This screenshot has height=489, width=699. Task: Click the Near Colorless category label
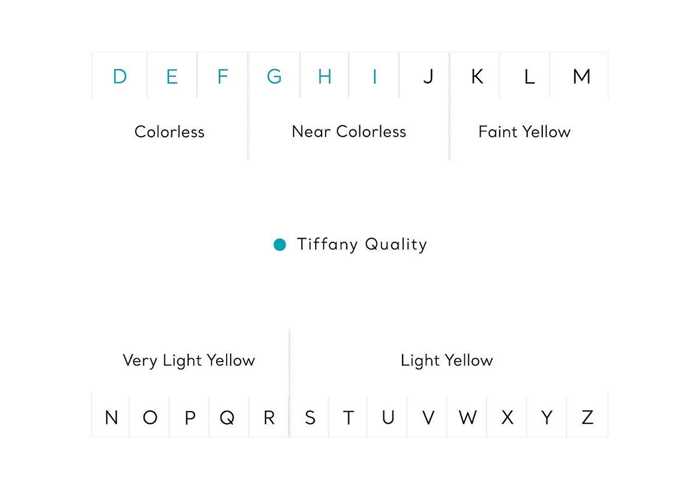[x=349, y=131]
